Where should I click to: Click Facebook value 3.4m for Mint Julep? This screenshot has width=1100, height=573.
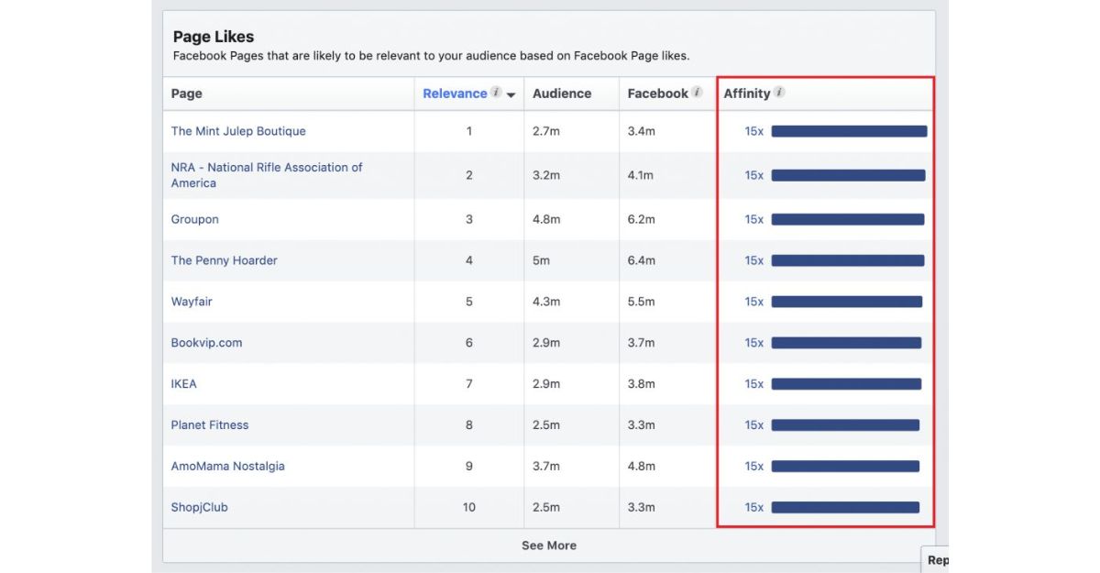coord(641,131)
